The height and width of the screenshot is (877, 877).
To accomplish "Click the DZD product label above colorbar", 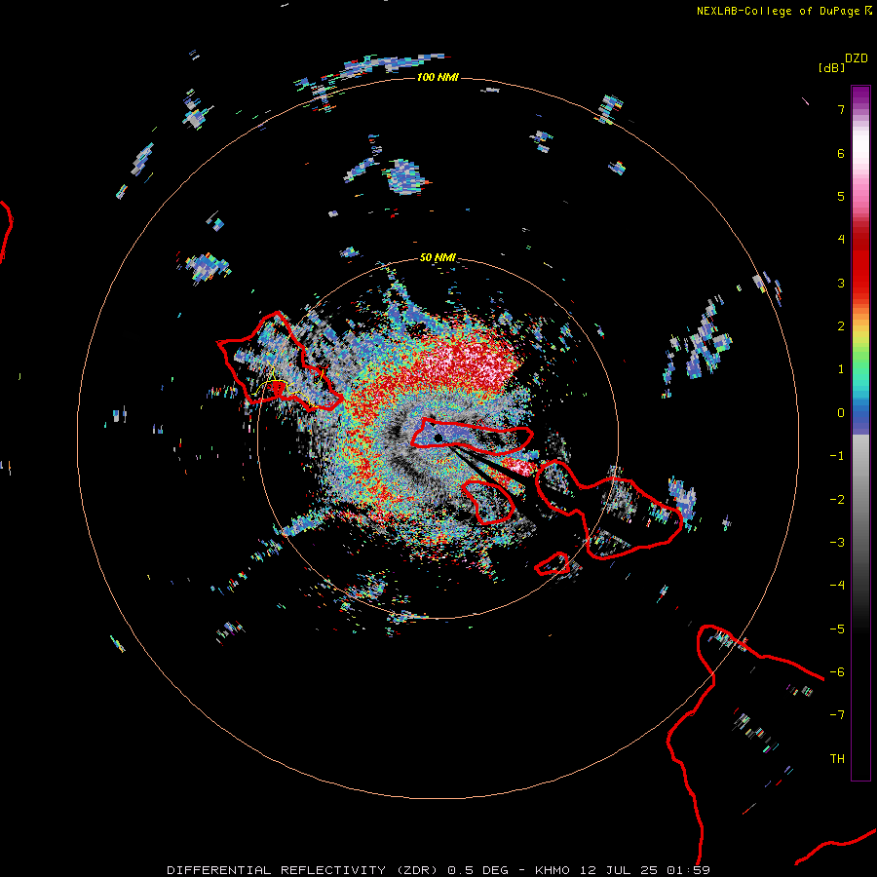I will [857, 58].
